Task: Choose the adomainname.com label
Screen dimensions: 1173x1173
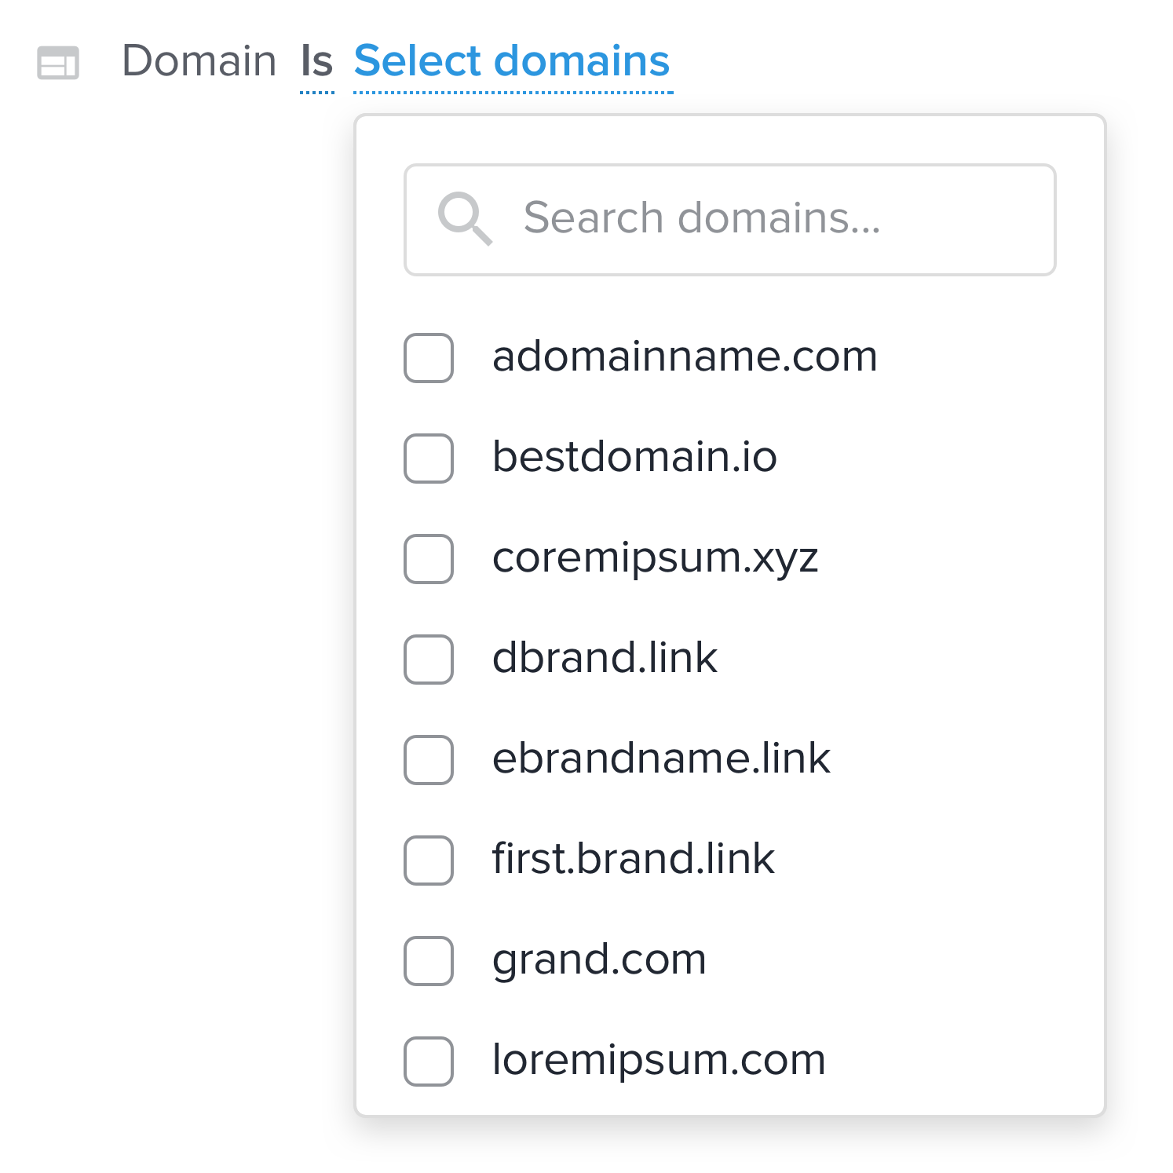Action: (x=685, y=356)
